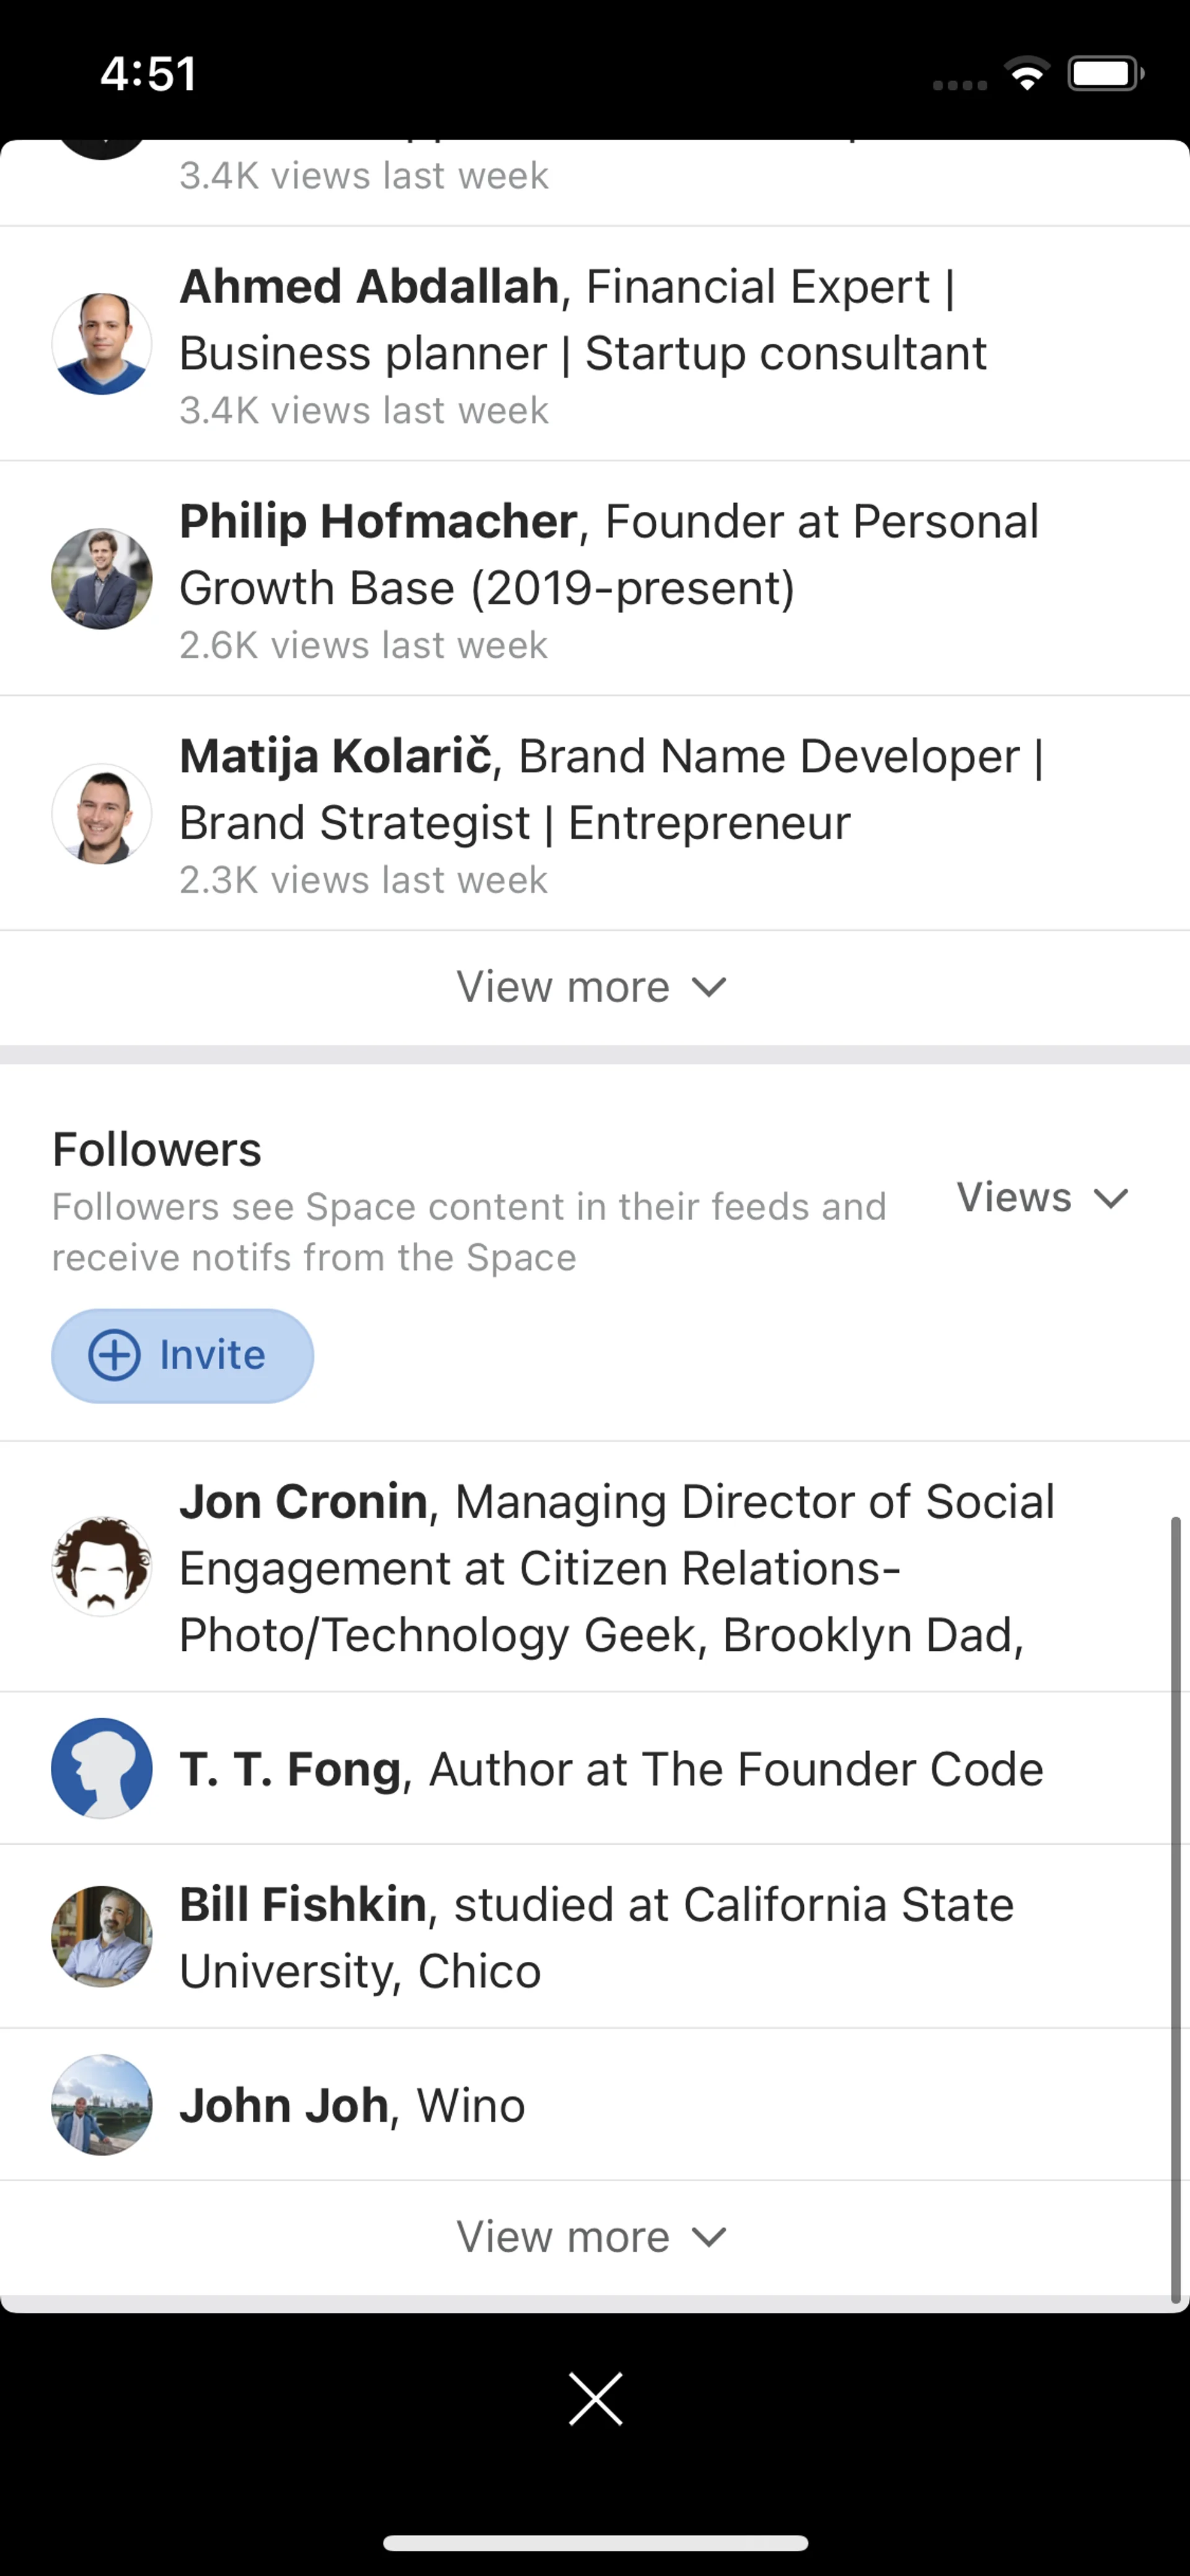Close the panel with the X icon
Image resolution: width=1190 pixels, height=2576 pixels.
(595, 2398)
